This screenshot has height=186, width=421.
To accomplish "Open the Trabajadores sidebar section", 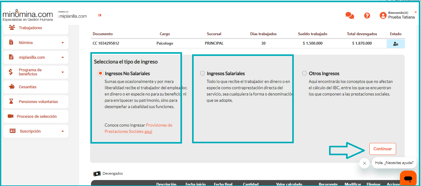I will pos(30,28).
